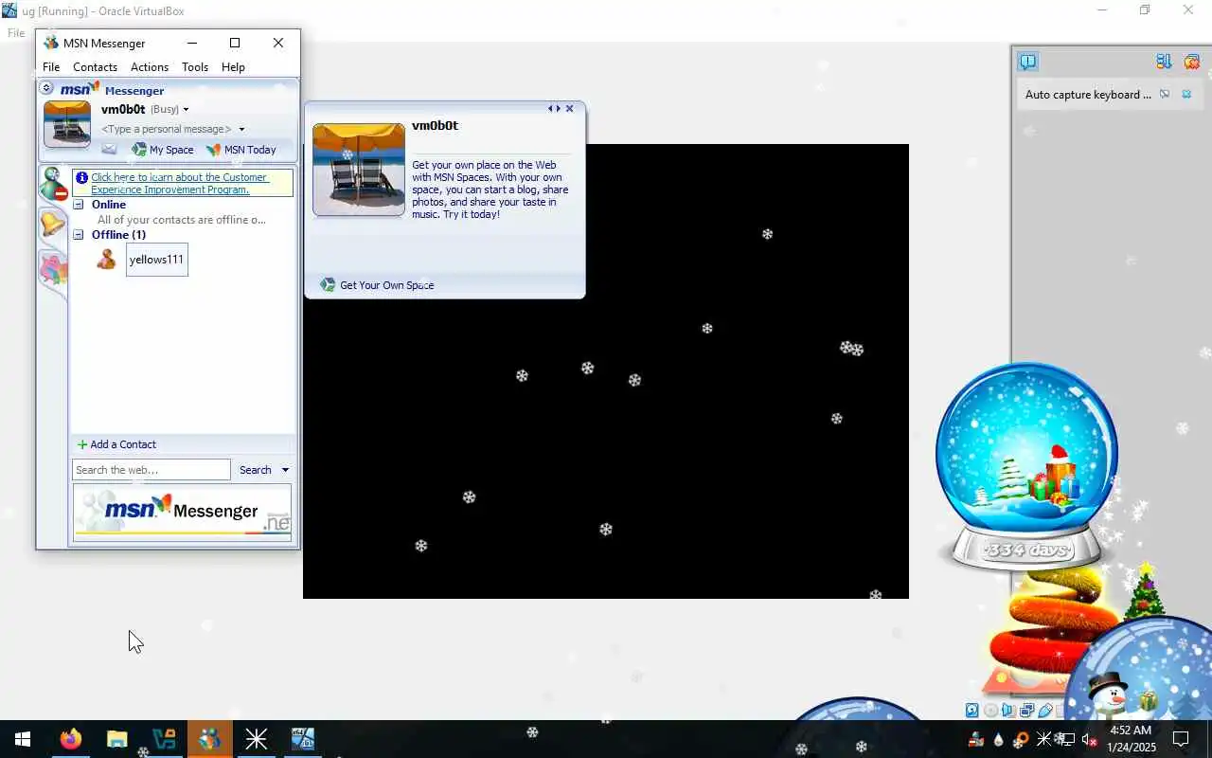The width and height of the screenshot is (1212, 758).
Task: Click the vm0b0t name in contact card
Action: click(x=435, y=126)
